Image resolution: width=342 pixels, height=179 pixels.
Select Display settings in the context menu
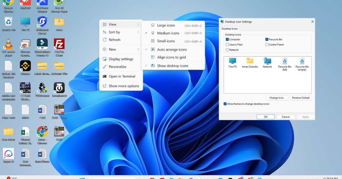[121, 59]
